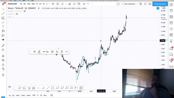Select the 1M timeframe
This screenshot has width=174, height=98.
(x=21, y=4)
